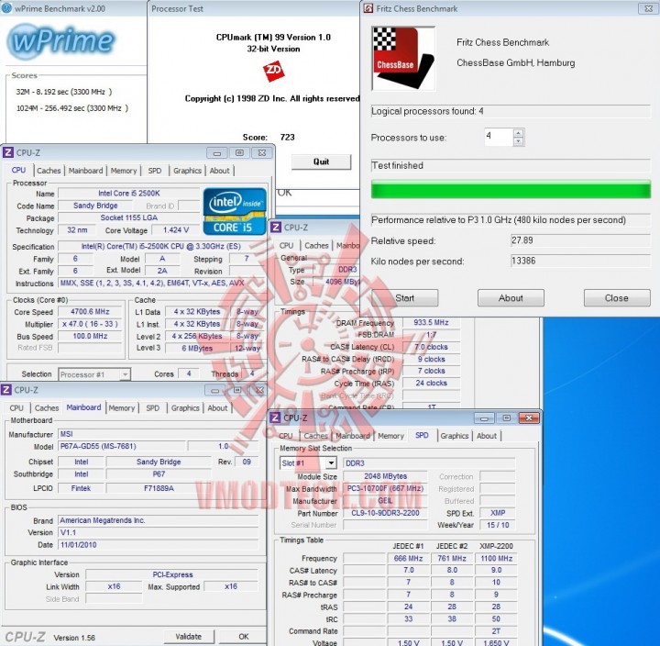Click the XMP-2200 frequency 1100 MHz
The width and height of the screenshot is (660, 646).
click(x=496, y=558)
